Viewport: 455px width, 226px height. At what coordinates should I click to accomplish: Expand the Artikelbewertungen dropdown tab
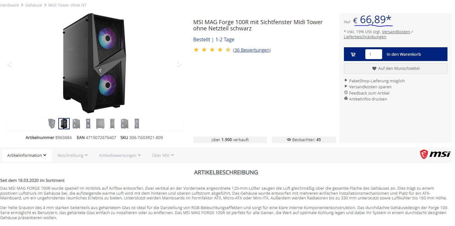point(120,155)
